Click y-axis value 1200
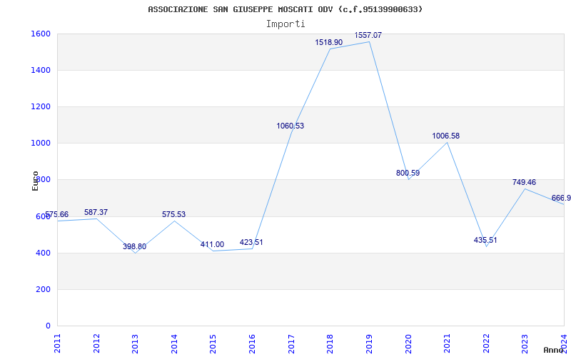Image resolution: width=571 pixels, height=357 pixels. pos(41,106)
